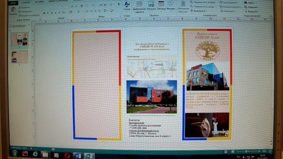The width and height of the screenshot is (283, 159).
Task: Open the Повернуть rotate dropdown
Action: pyautogui.click(x=227, y=11)
